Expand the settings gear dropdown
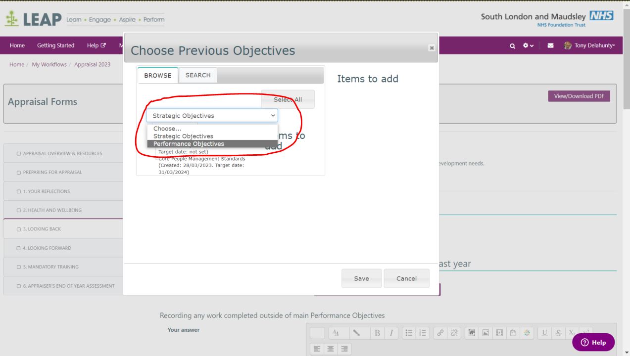This screenshot has width=630, height=356. tap(526, 45)
